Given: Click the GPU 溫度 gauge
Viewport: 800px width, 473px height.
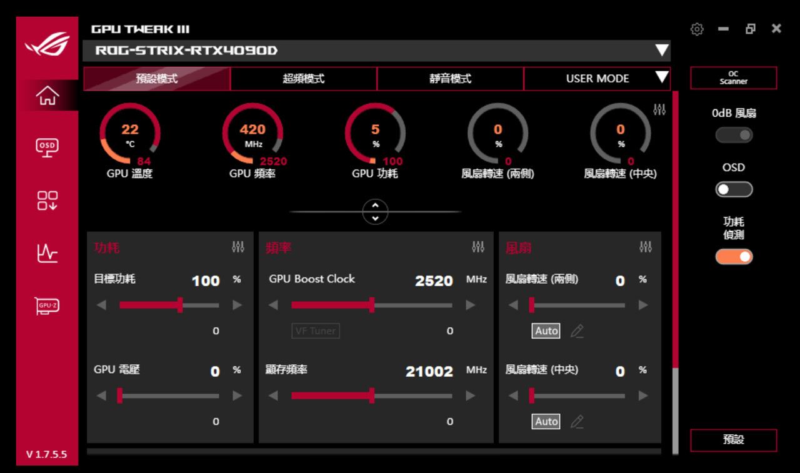Looking at the screenshot, I should [x=130, y=134].
